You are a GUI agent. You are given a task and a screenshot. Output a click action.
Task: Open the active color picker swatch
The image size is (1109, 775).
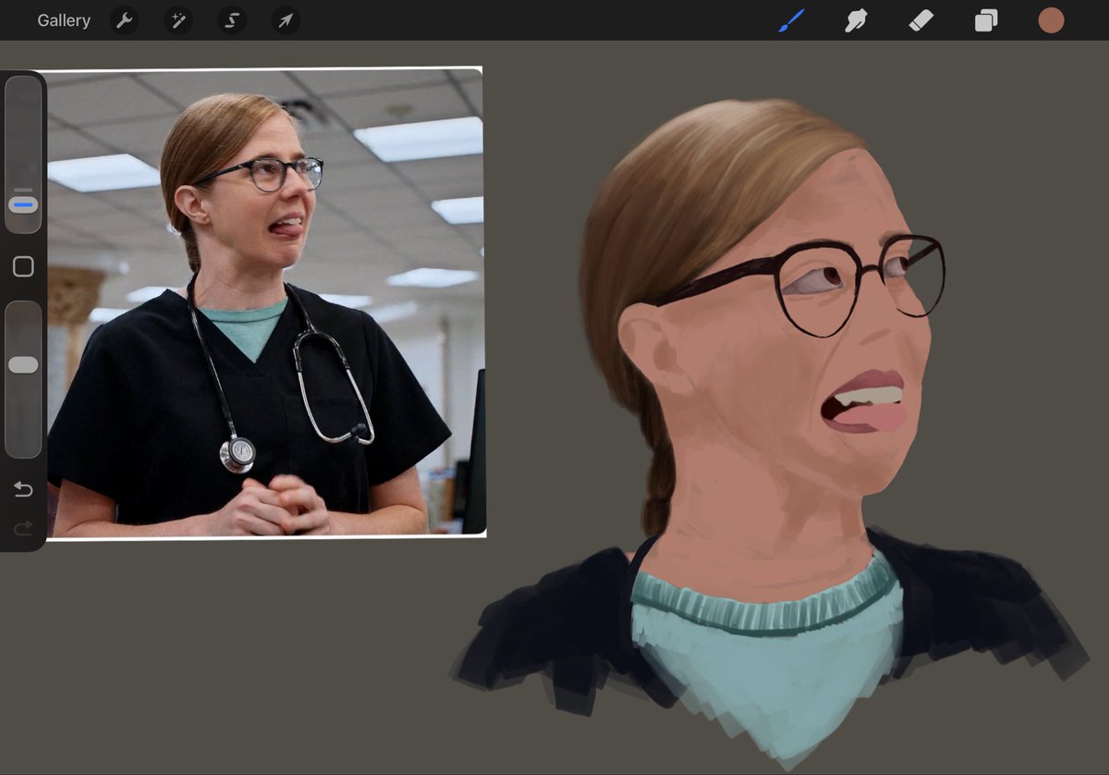[x=1051, y=20]
